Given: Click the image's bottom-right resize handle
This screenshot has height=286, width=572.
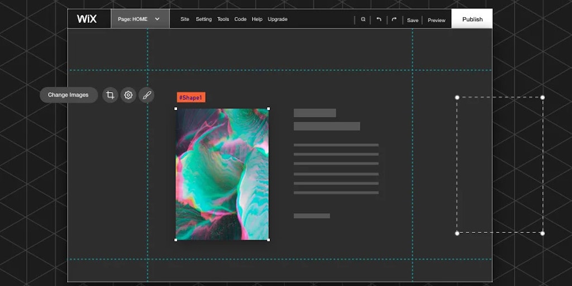Looking at the screenshot, I should pos(269,240).
